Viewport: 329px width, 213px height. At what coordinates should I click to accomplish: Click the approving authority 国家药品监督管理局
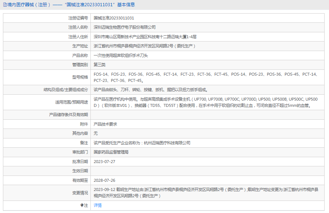[x=111, y=152]
